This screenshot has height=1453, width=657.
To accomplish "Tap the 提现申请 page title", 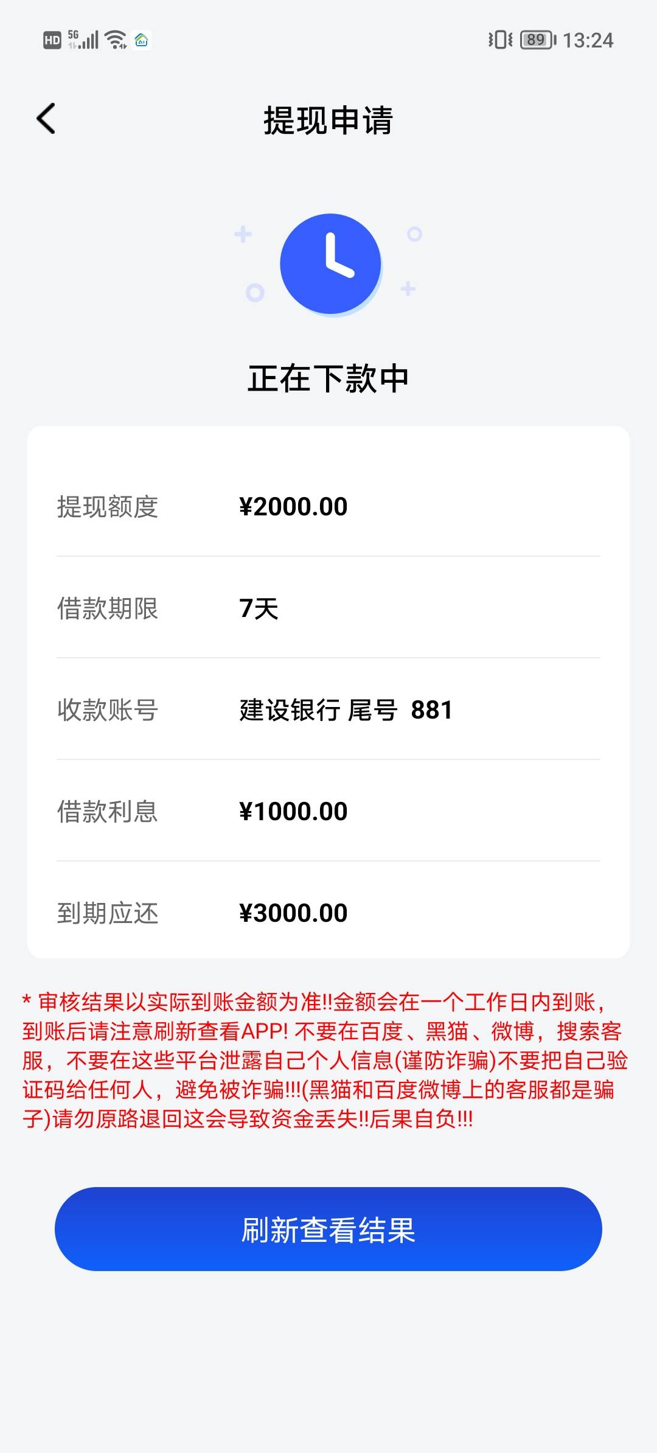I will coord(328,120).
